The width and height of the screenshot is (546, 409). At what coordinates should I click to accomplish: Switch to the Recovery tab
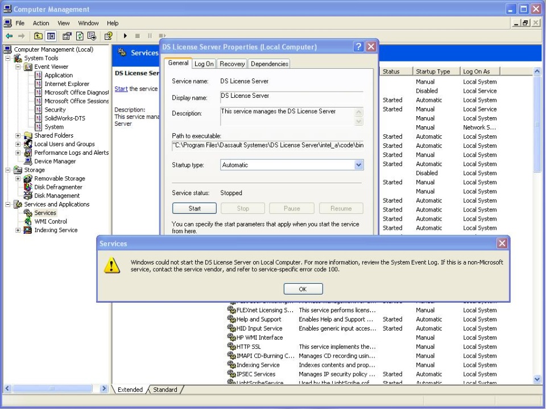(x=232, y=64)
